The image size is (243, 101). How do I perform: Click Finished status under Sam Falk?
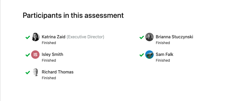coord(163,60)
